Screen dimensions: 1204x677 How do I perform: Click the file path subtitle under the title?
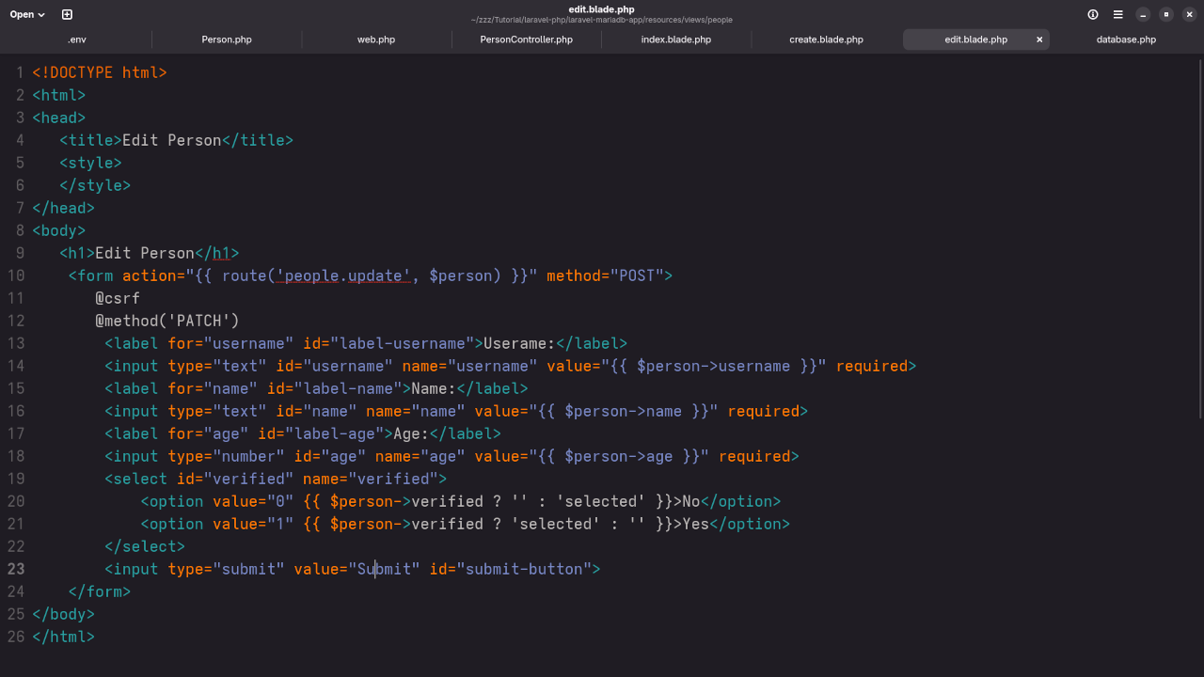(x=601, y=20)
